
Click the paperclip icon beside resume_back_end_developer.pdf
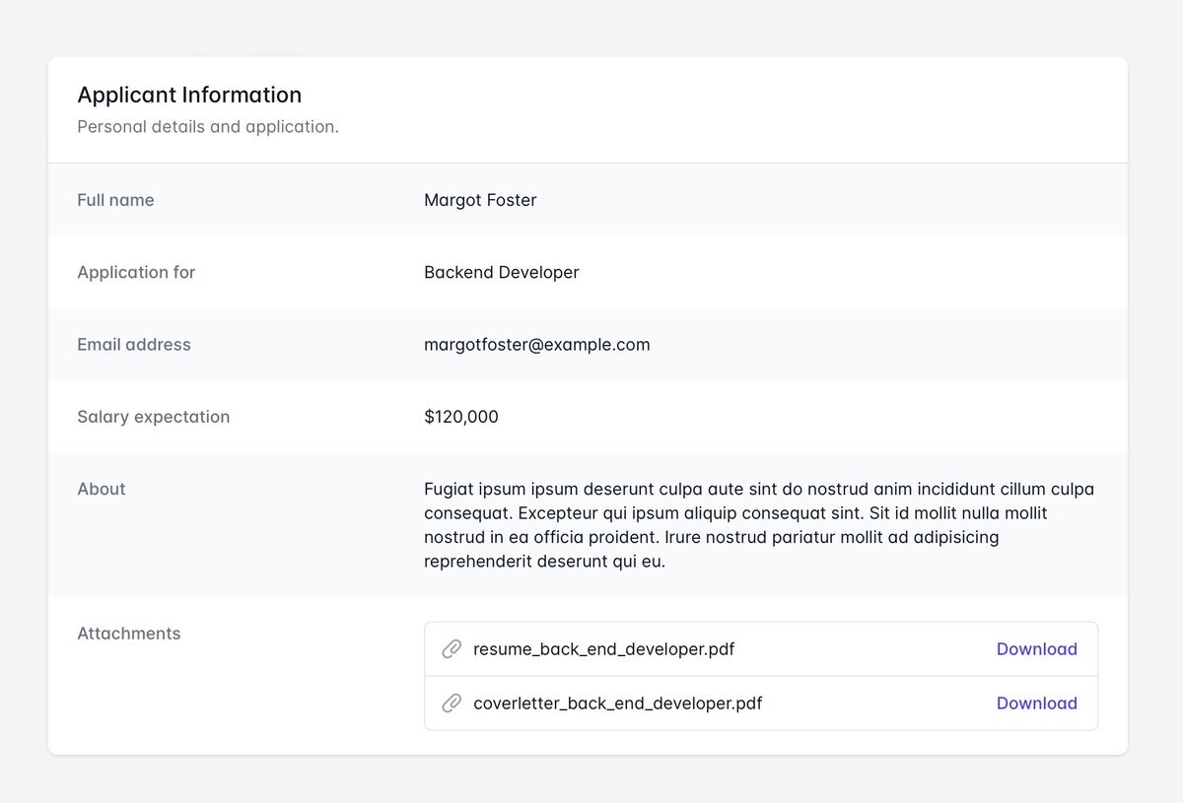tap(452, 649)
